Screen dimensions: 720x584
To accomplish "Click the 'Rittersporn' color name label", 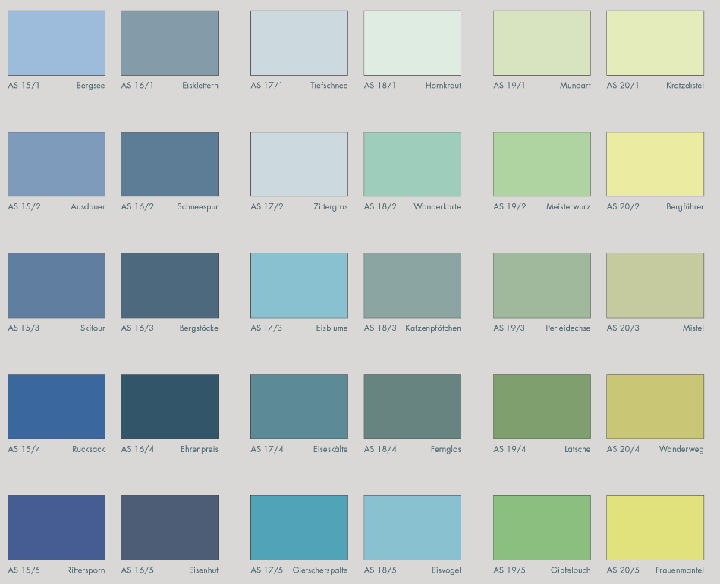I will [x=86, y=570].
